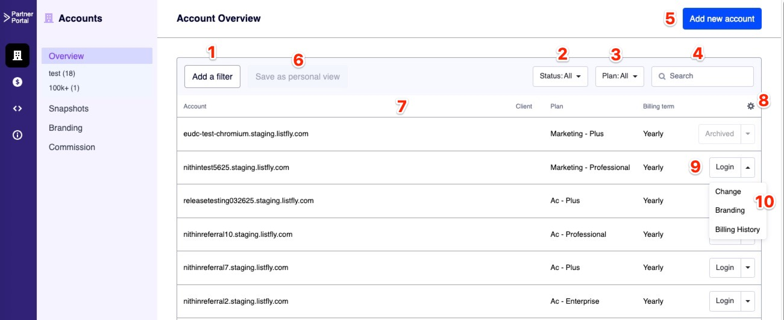
Task: Click the Partner Portal logo
Action: click(x=18, y=17)
